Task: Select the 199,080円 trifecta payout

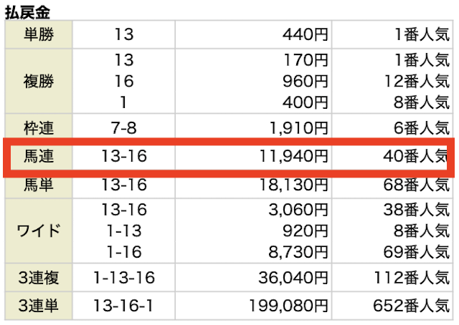Action: (x=287, y=306)
